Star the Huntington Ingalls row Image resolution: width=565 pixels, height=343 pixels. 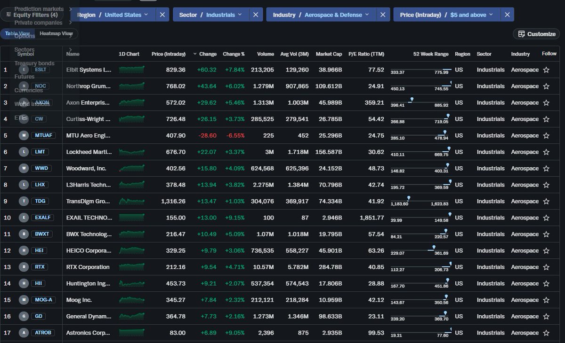[546, 283]
